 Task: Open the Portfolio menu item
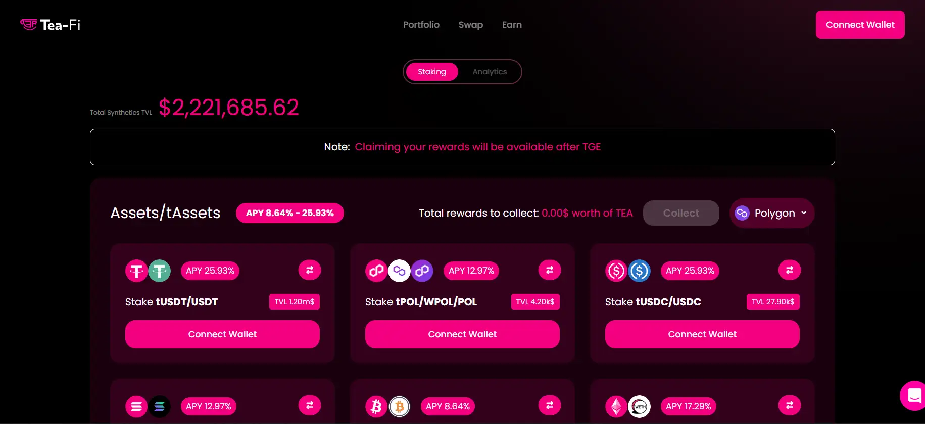[x=421, y=25]
